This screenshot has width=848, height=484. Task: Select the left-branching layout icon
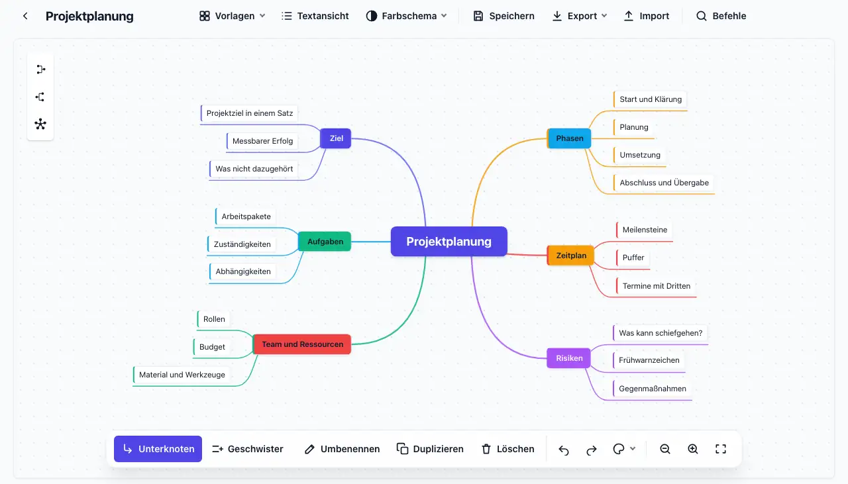(x=40, y=97)
